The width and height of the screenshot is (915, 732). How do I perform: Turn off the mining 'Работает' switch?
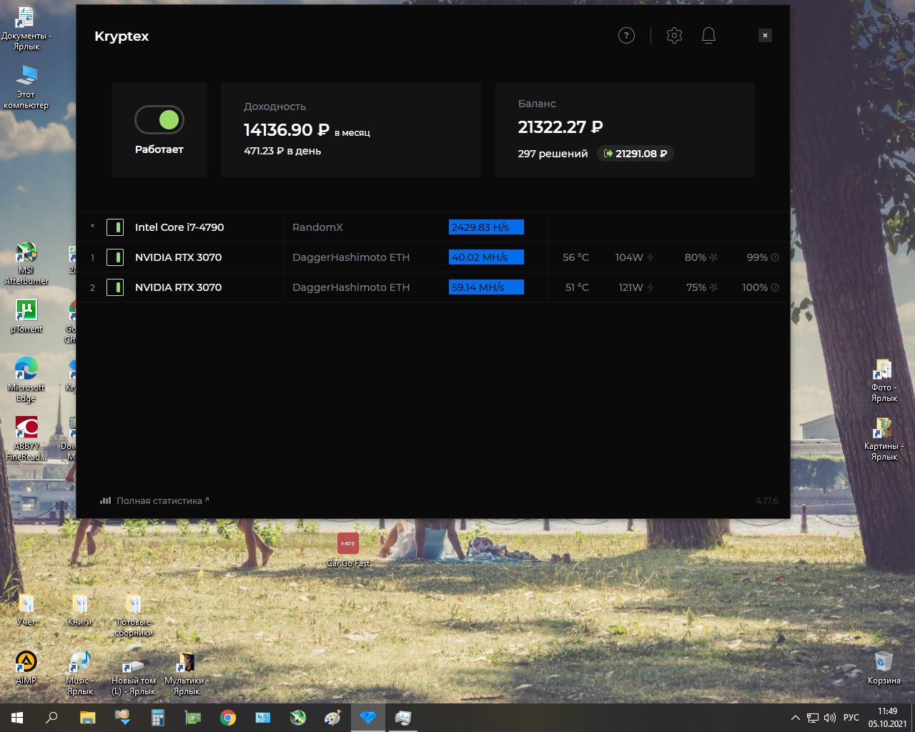point(159,119)
